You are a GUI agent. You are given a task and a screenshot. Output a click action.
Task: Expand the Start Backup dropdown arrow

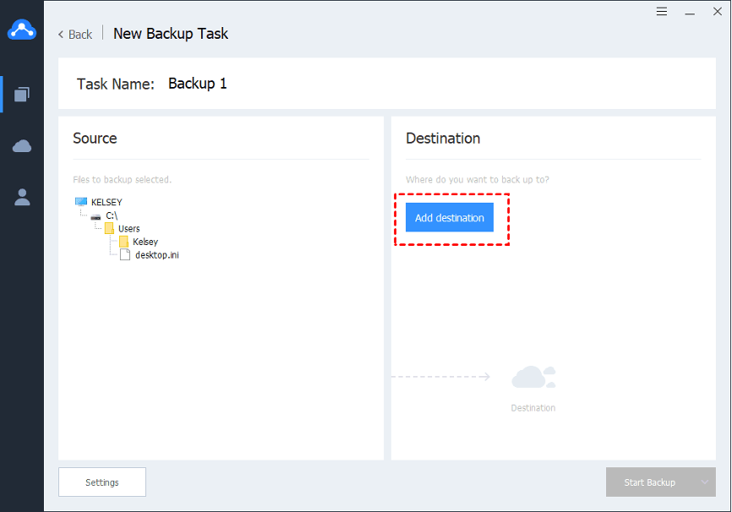pyautogui.click(x=705, y=482)
